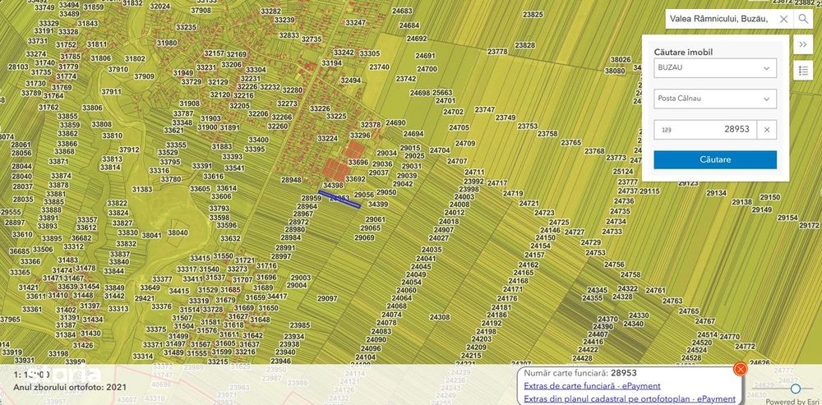This screenshot has width=822, height=405.
Task: Click parcel label 24308 on map
Action: (x=440, y=317)
